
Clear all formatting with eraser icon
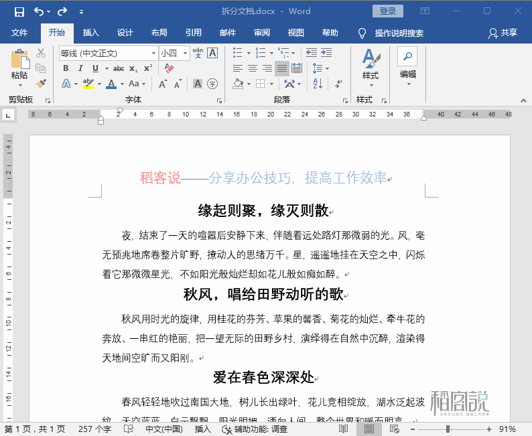[x=170, y=68]
